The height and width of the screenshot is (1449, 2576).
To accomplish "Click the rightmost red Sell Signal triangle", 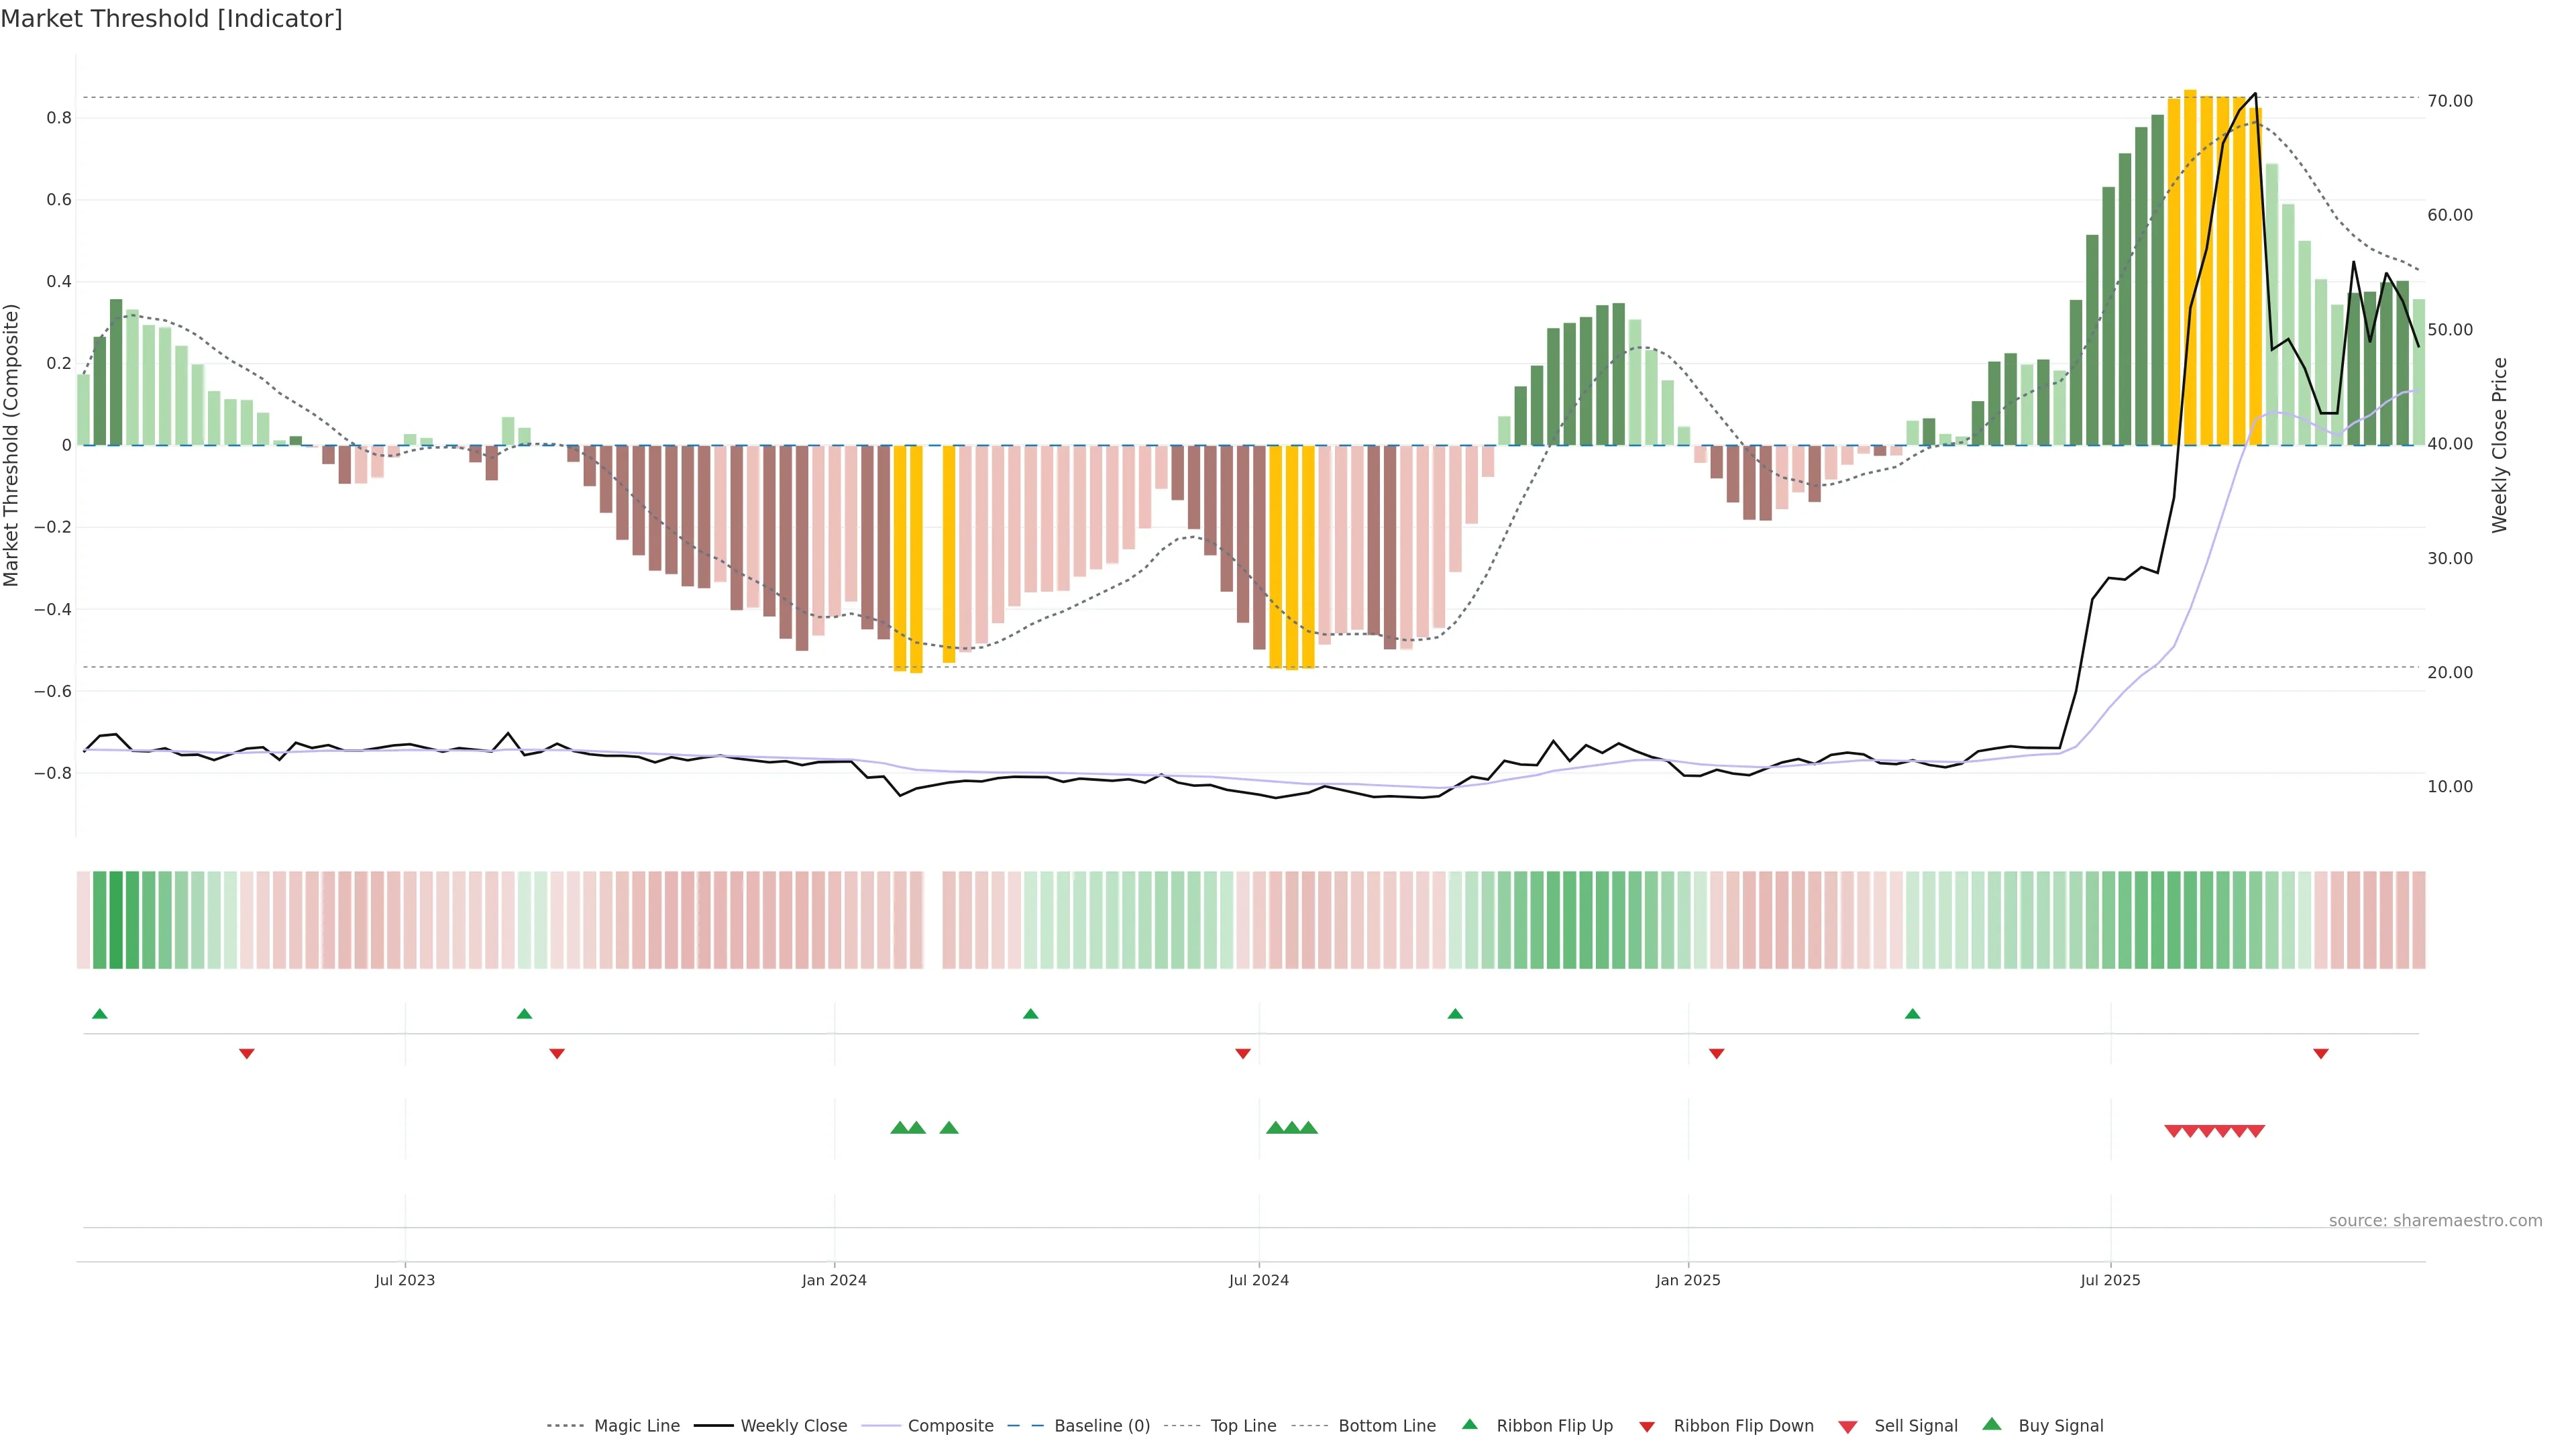I will click(2256, 1131).
